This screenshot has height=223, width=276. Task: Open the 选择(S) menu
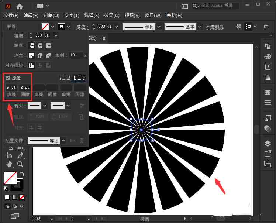92,16
